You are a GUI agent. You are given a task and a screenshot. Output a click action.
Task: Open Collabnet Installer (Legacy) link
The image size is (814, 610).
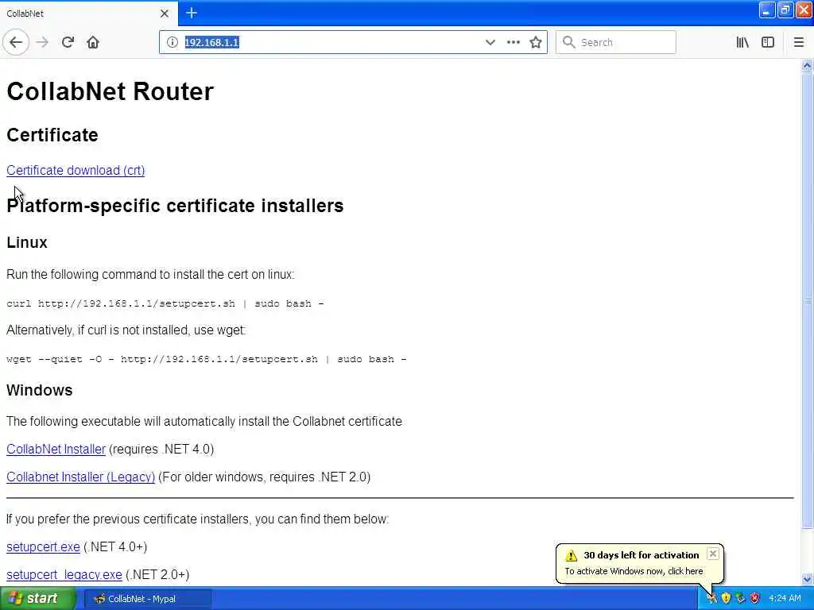pyautogui.click(x=80, y=477)
